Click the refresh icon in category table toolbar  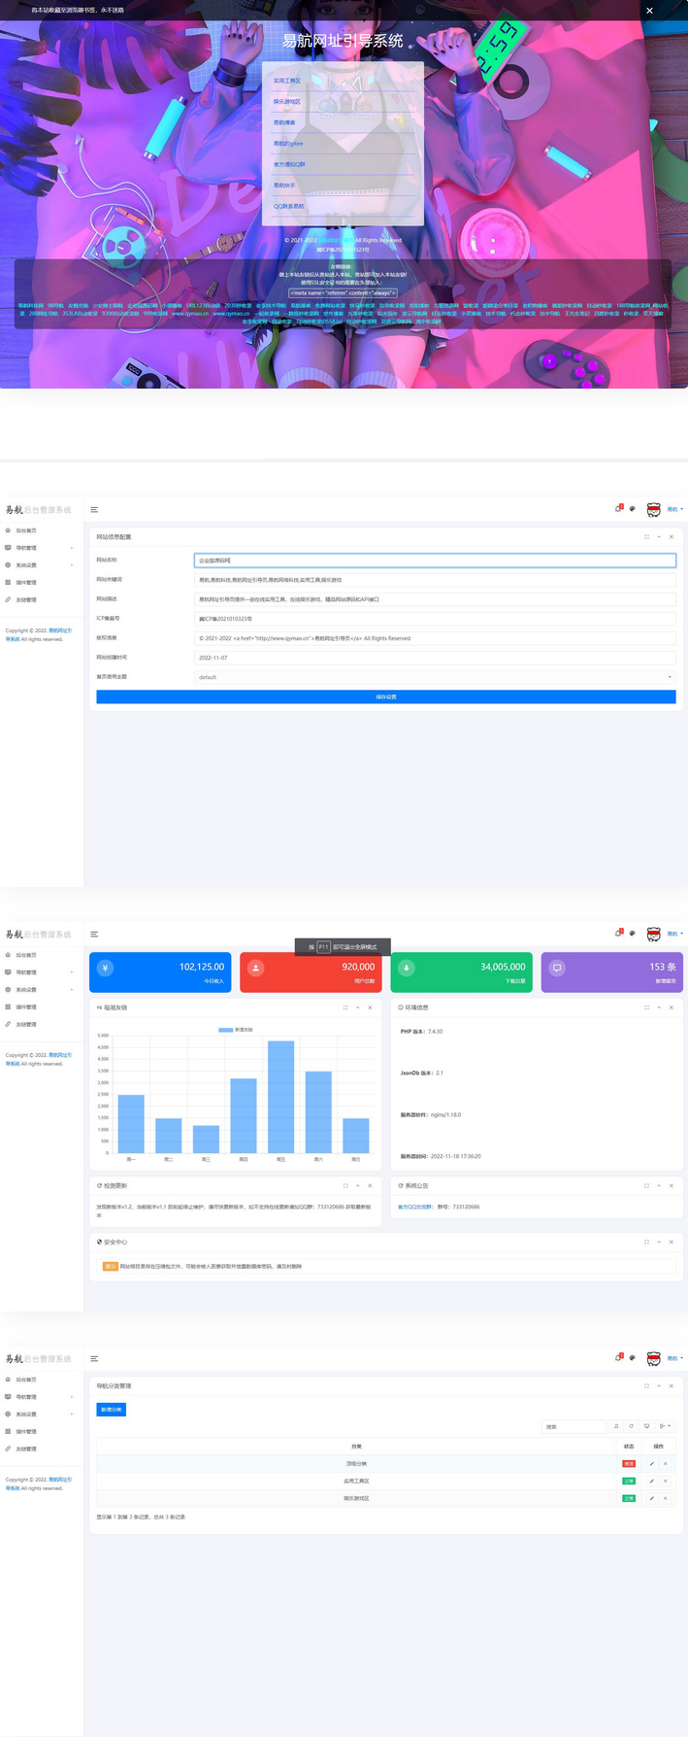(631, 1426)
